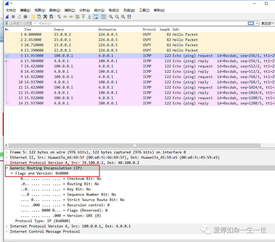Go to a specific packet number
Viewport: 275px width, 242px height.
(77, 17)
